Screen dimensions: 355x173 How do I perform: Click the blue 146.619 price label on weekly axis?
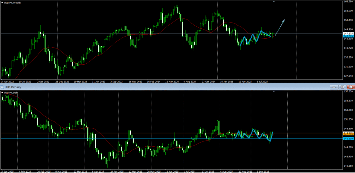[348, 36]
